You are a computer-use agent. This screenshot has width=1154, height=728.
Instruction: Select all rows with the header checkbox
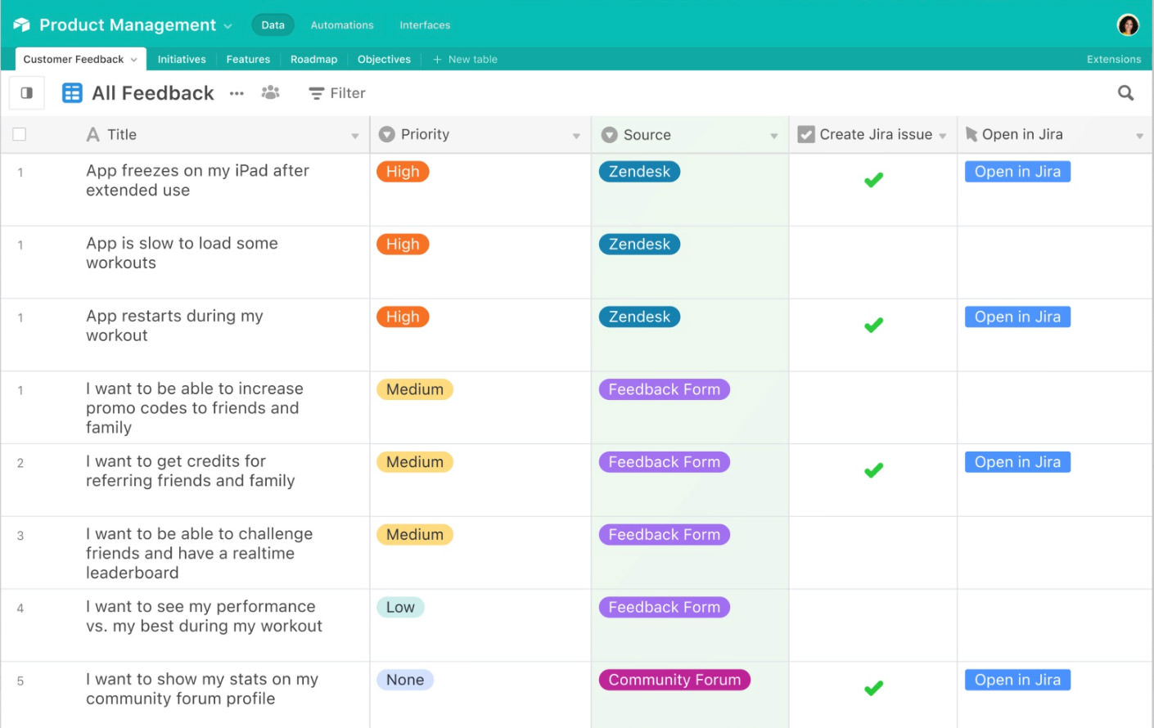(19, 133)
